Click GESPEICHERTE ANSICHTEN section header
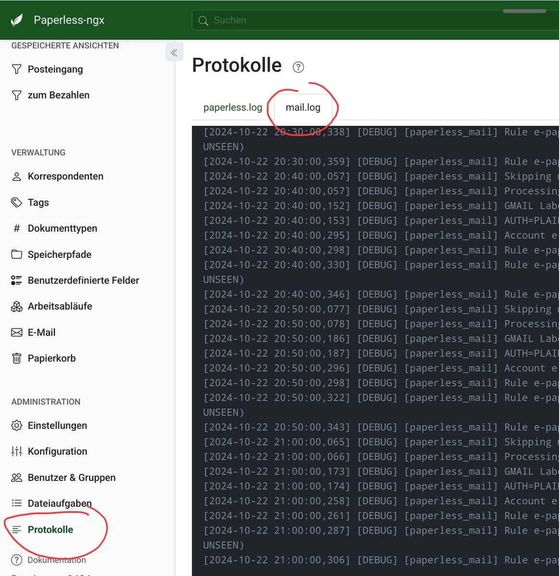Image resolution: width=559 pixels, height=576 pixels. tap(65, 46)
